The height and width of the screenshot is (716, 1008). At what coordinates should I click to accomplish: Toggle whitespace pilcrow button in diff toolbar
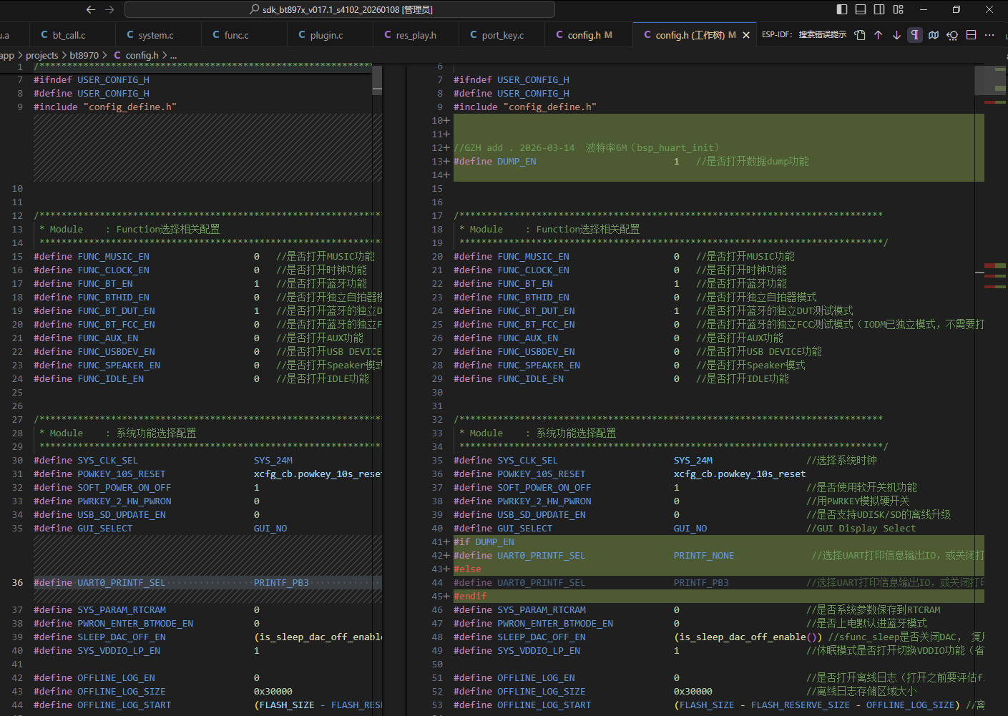tap(915, 35)
